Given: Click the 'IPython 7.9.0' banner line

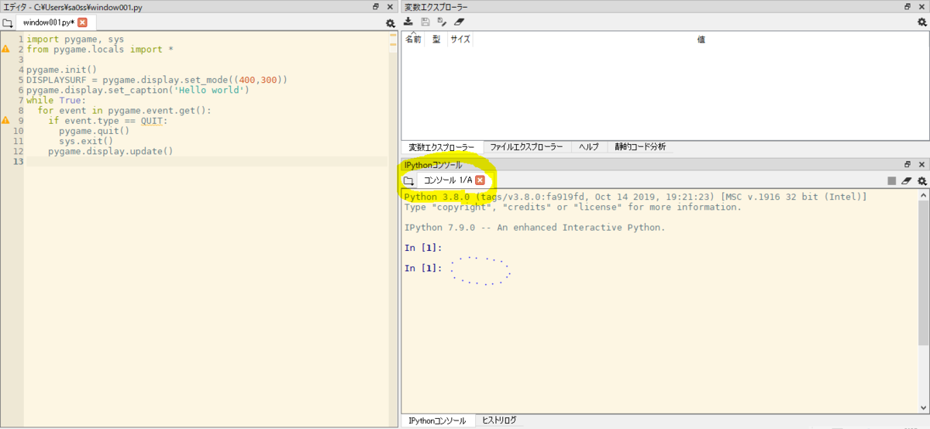Looking at the screenshot, I should click(x=535, y=228).
